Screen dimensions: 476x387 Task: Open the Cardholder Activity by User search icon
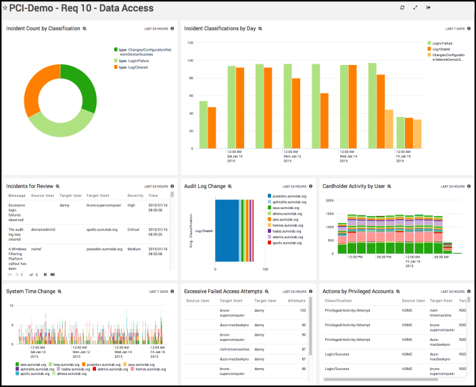(x=394, y=186)
